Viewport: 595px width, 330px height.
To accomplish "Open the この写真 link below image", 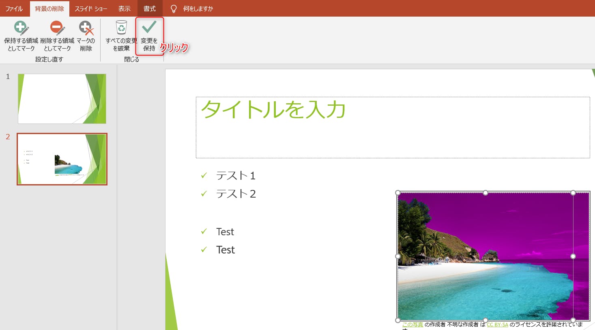I will [x=412, y=324].
